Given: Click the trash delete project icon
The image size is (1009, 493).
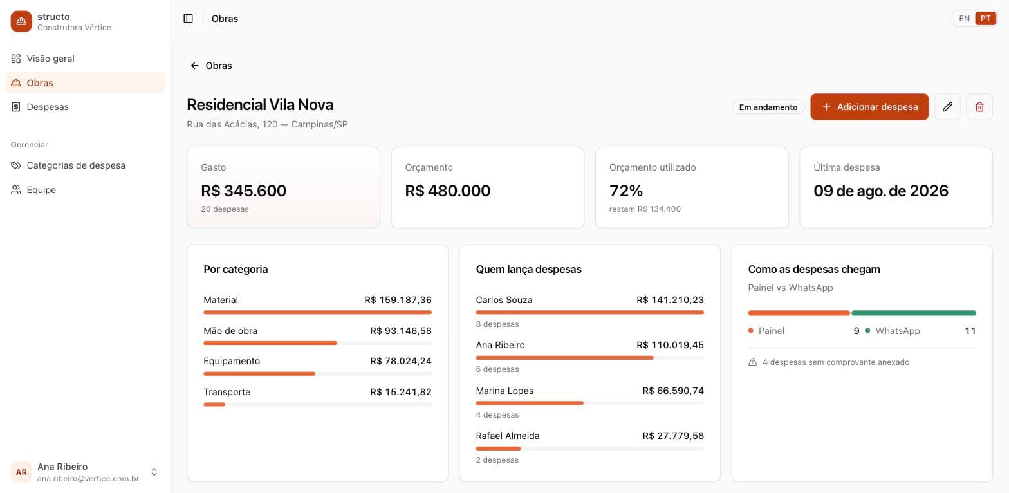Looking at the screenshot, I should pos(979,107).
